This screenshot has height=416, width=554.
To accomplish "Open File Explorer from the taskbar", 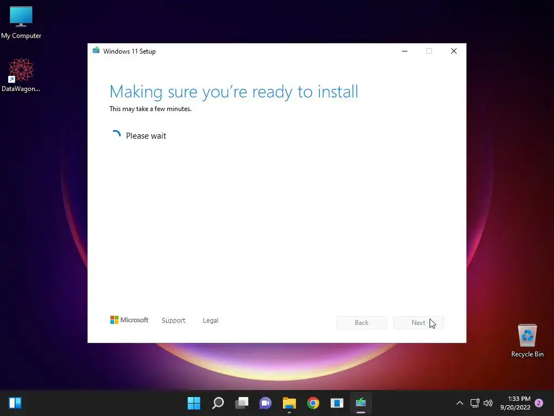I will 289,403.
